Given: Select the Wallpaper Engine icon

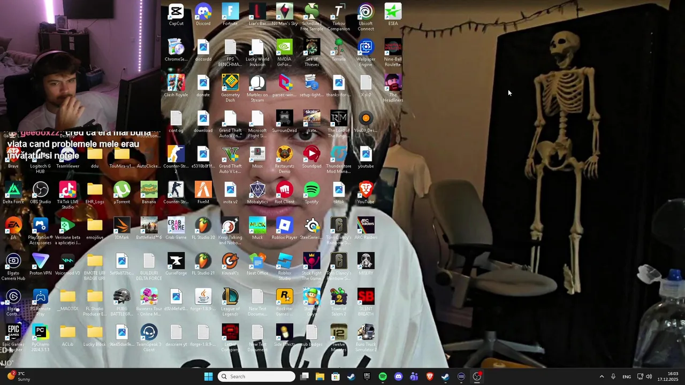Looking at the screenshot, I should 366,53.
